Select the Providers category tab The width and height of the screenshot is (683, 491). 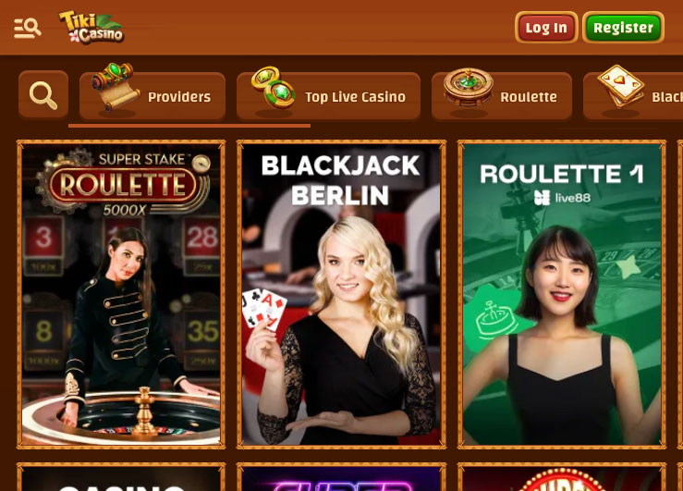pos(152,96)
